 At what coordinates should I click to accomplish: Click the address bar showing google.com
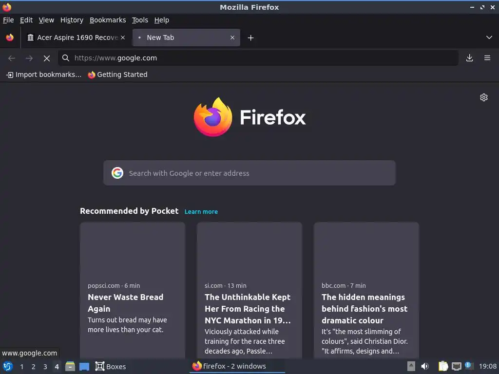pos(258,58)
